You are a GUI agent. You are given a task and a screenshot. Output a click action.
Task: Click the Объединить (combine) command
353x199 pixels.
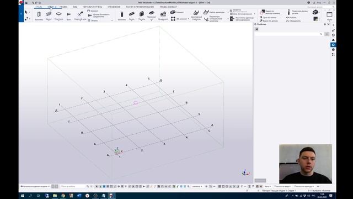point(293,21)
